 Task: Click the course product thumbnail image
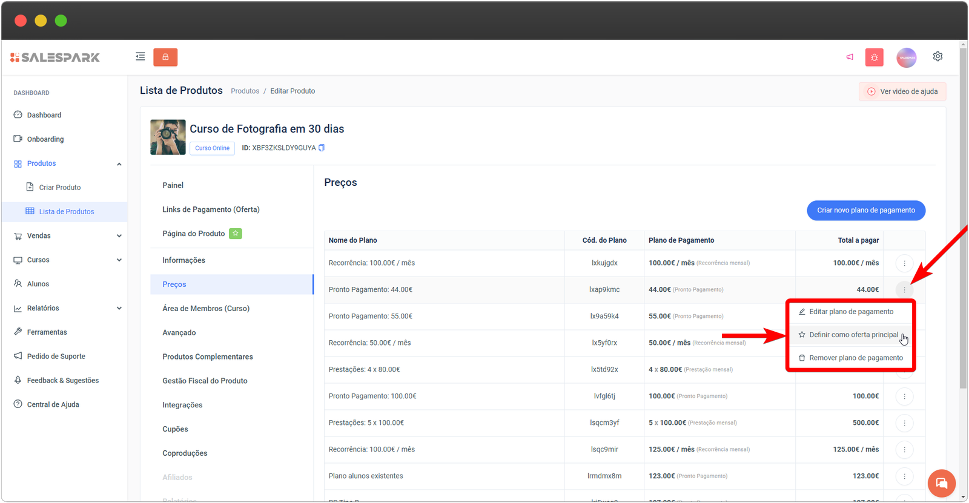168,137
